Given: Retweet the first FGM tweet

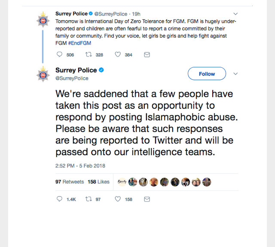Looking at the screenshot, I should click(89, 55).
